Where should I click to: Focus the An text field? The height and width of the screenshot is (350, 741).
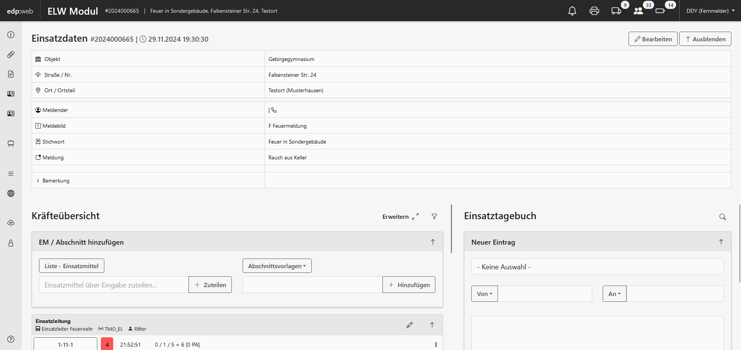[675, 294]
